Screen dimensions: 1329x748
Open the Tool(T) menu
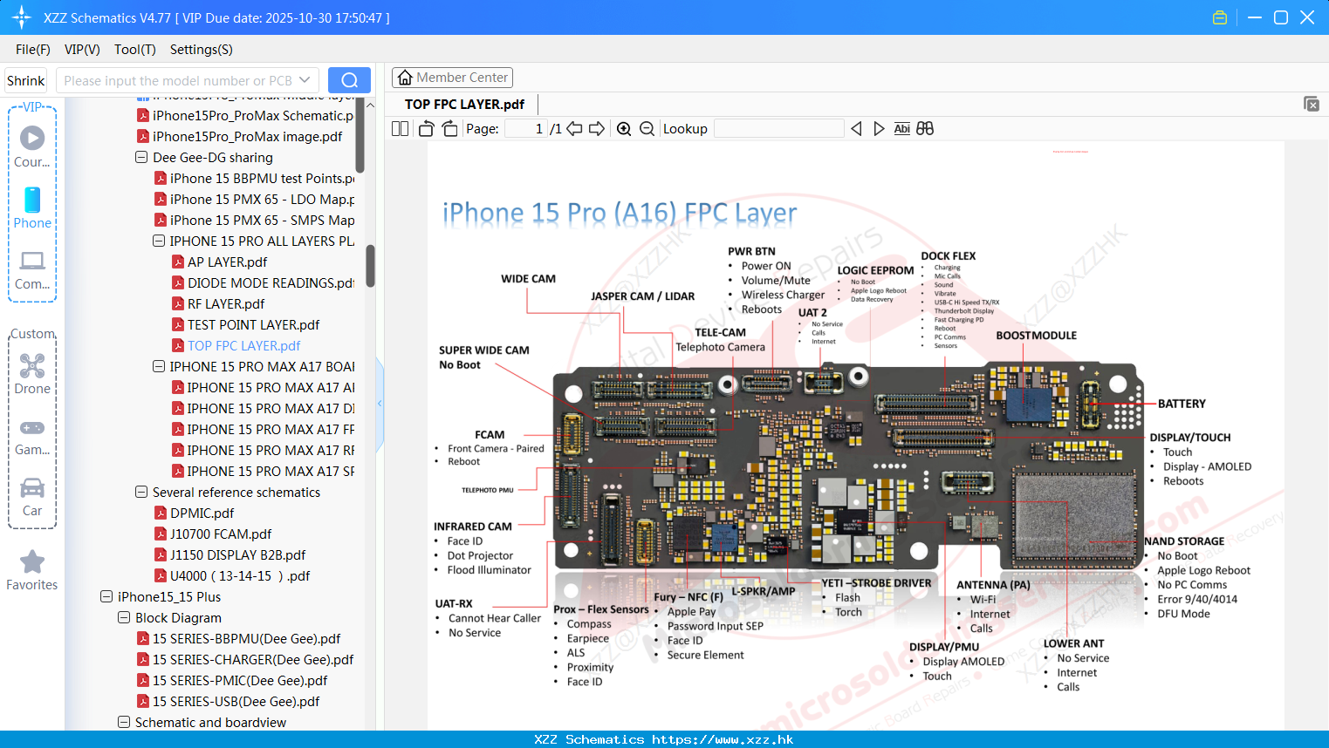pos(135,50)
